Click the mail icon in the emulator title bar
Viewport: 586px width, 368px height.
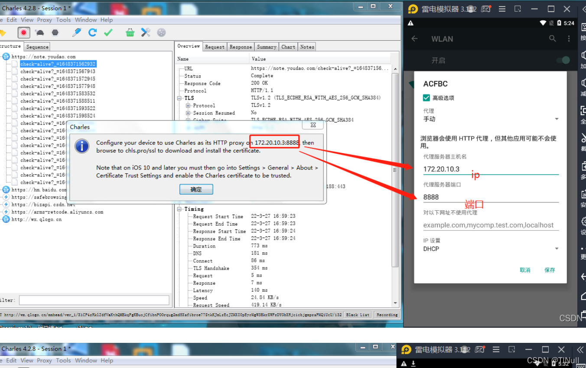(x=486, y=9)
